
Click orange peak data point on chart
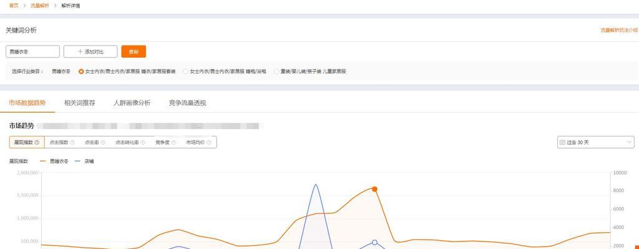point(374,189)
